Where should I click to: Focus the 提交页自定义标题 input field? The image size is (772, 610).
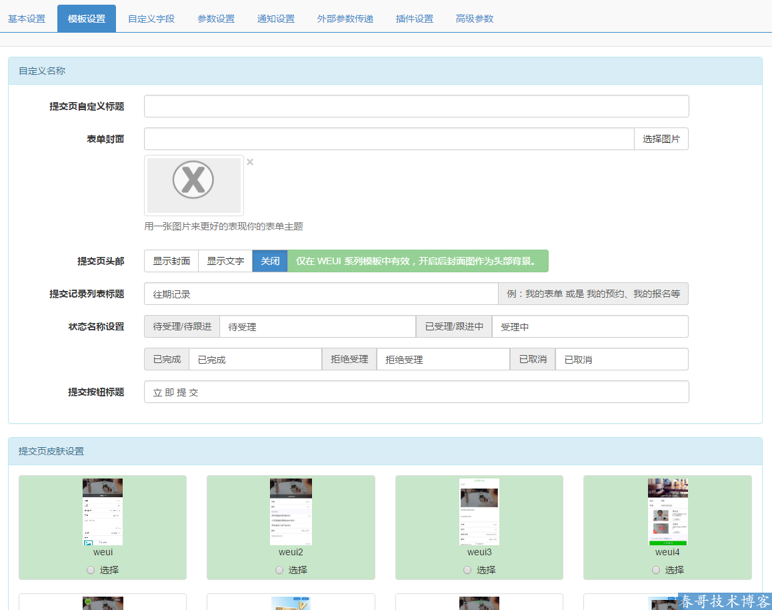coord(416,106)
